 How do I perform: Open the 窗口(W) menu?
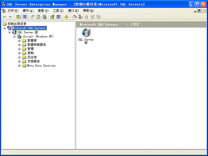(73, 11)
